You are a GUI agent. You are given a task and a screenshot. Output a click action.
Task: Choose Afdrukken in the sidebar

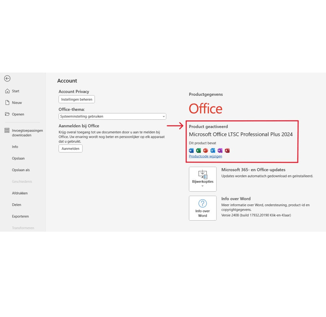point(20,193)
